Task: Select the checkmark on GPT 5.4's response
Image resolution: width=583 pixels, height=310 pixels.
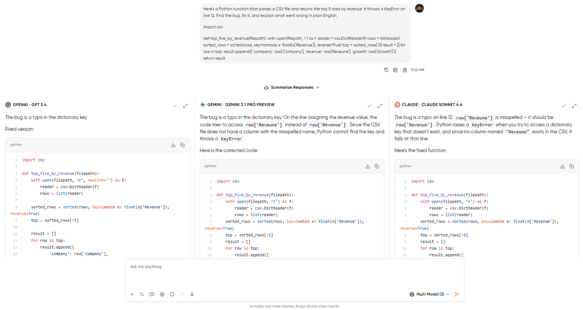Action: click(174, 105)
